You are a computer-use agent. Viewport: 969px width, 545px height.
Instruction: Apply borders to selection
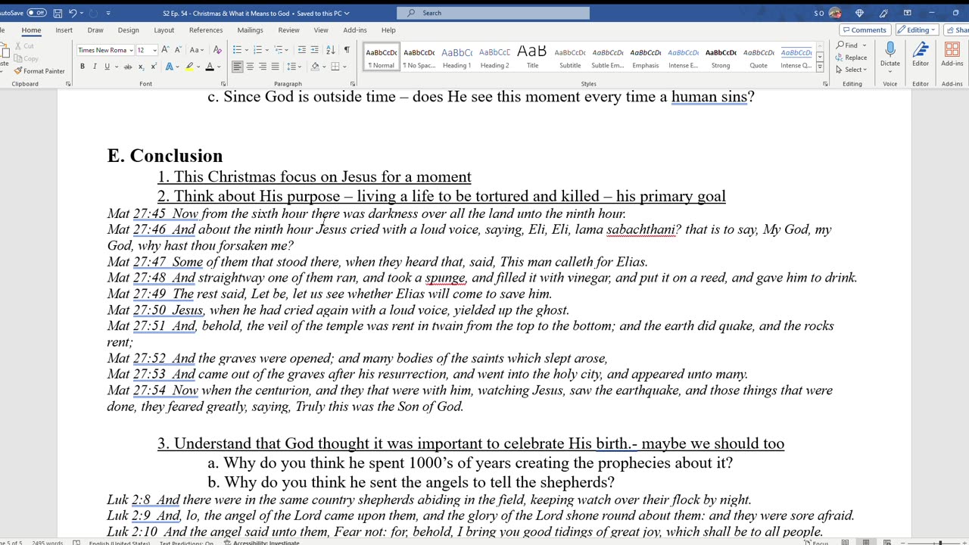click(x=335, y=67)
